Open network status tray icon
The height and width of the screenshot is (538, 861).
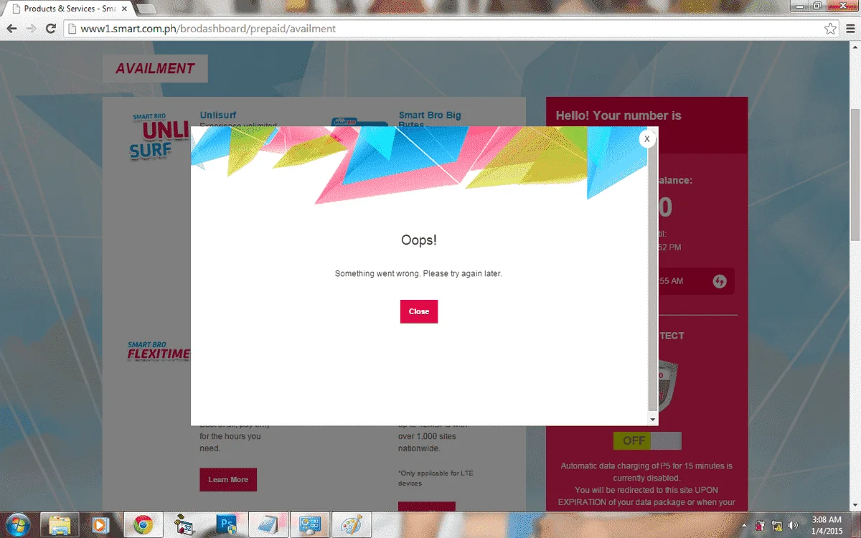[x=777, y=525]
